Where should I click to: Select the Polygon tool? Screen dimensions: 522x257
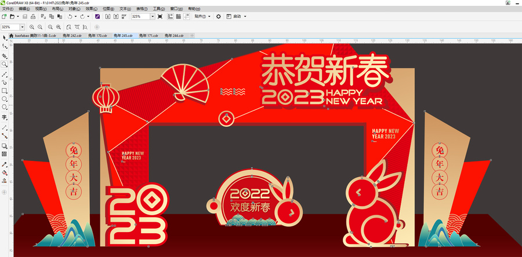click(x=4, y=107)
